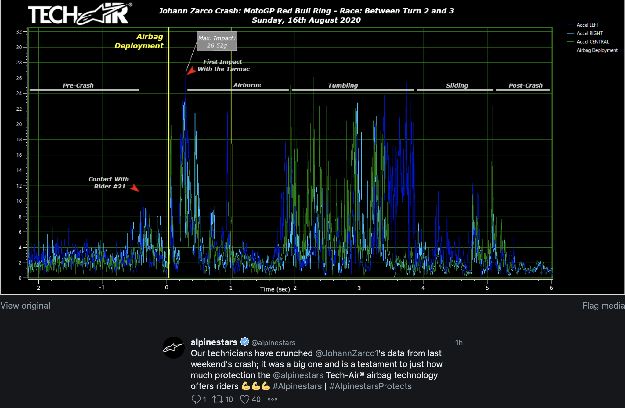Click the Accel LEFT legend entry
The image size is (625, 408).
pyautogui.click(x=583, y=25)
